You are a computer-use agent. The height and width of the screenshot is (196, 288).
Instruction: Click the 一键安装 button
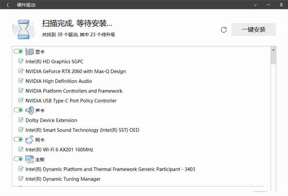[253, 29]
